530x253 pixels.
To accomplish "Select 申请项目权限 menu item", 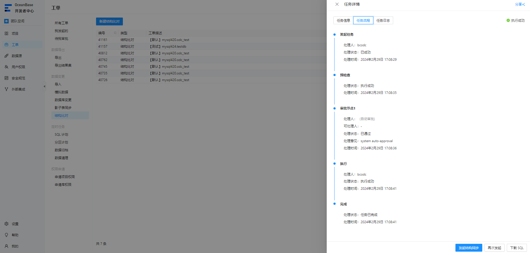I will point(65,177).
